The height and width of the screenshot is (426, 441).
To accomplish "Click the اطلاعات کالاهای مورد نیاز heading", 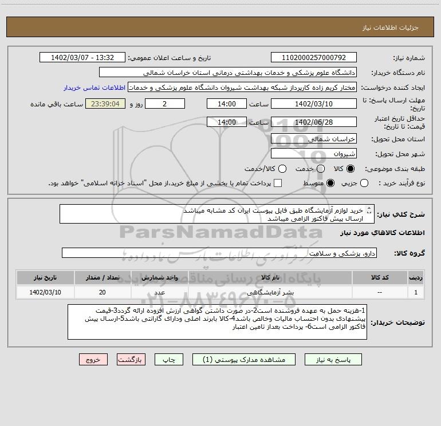I will (383, 233).
